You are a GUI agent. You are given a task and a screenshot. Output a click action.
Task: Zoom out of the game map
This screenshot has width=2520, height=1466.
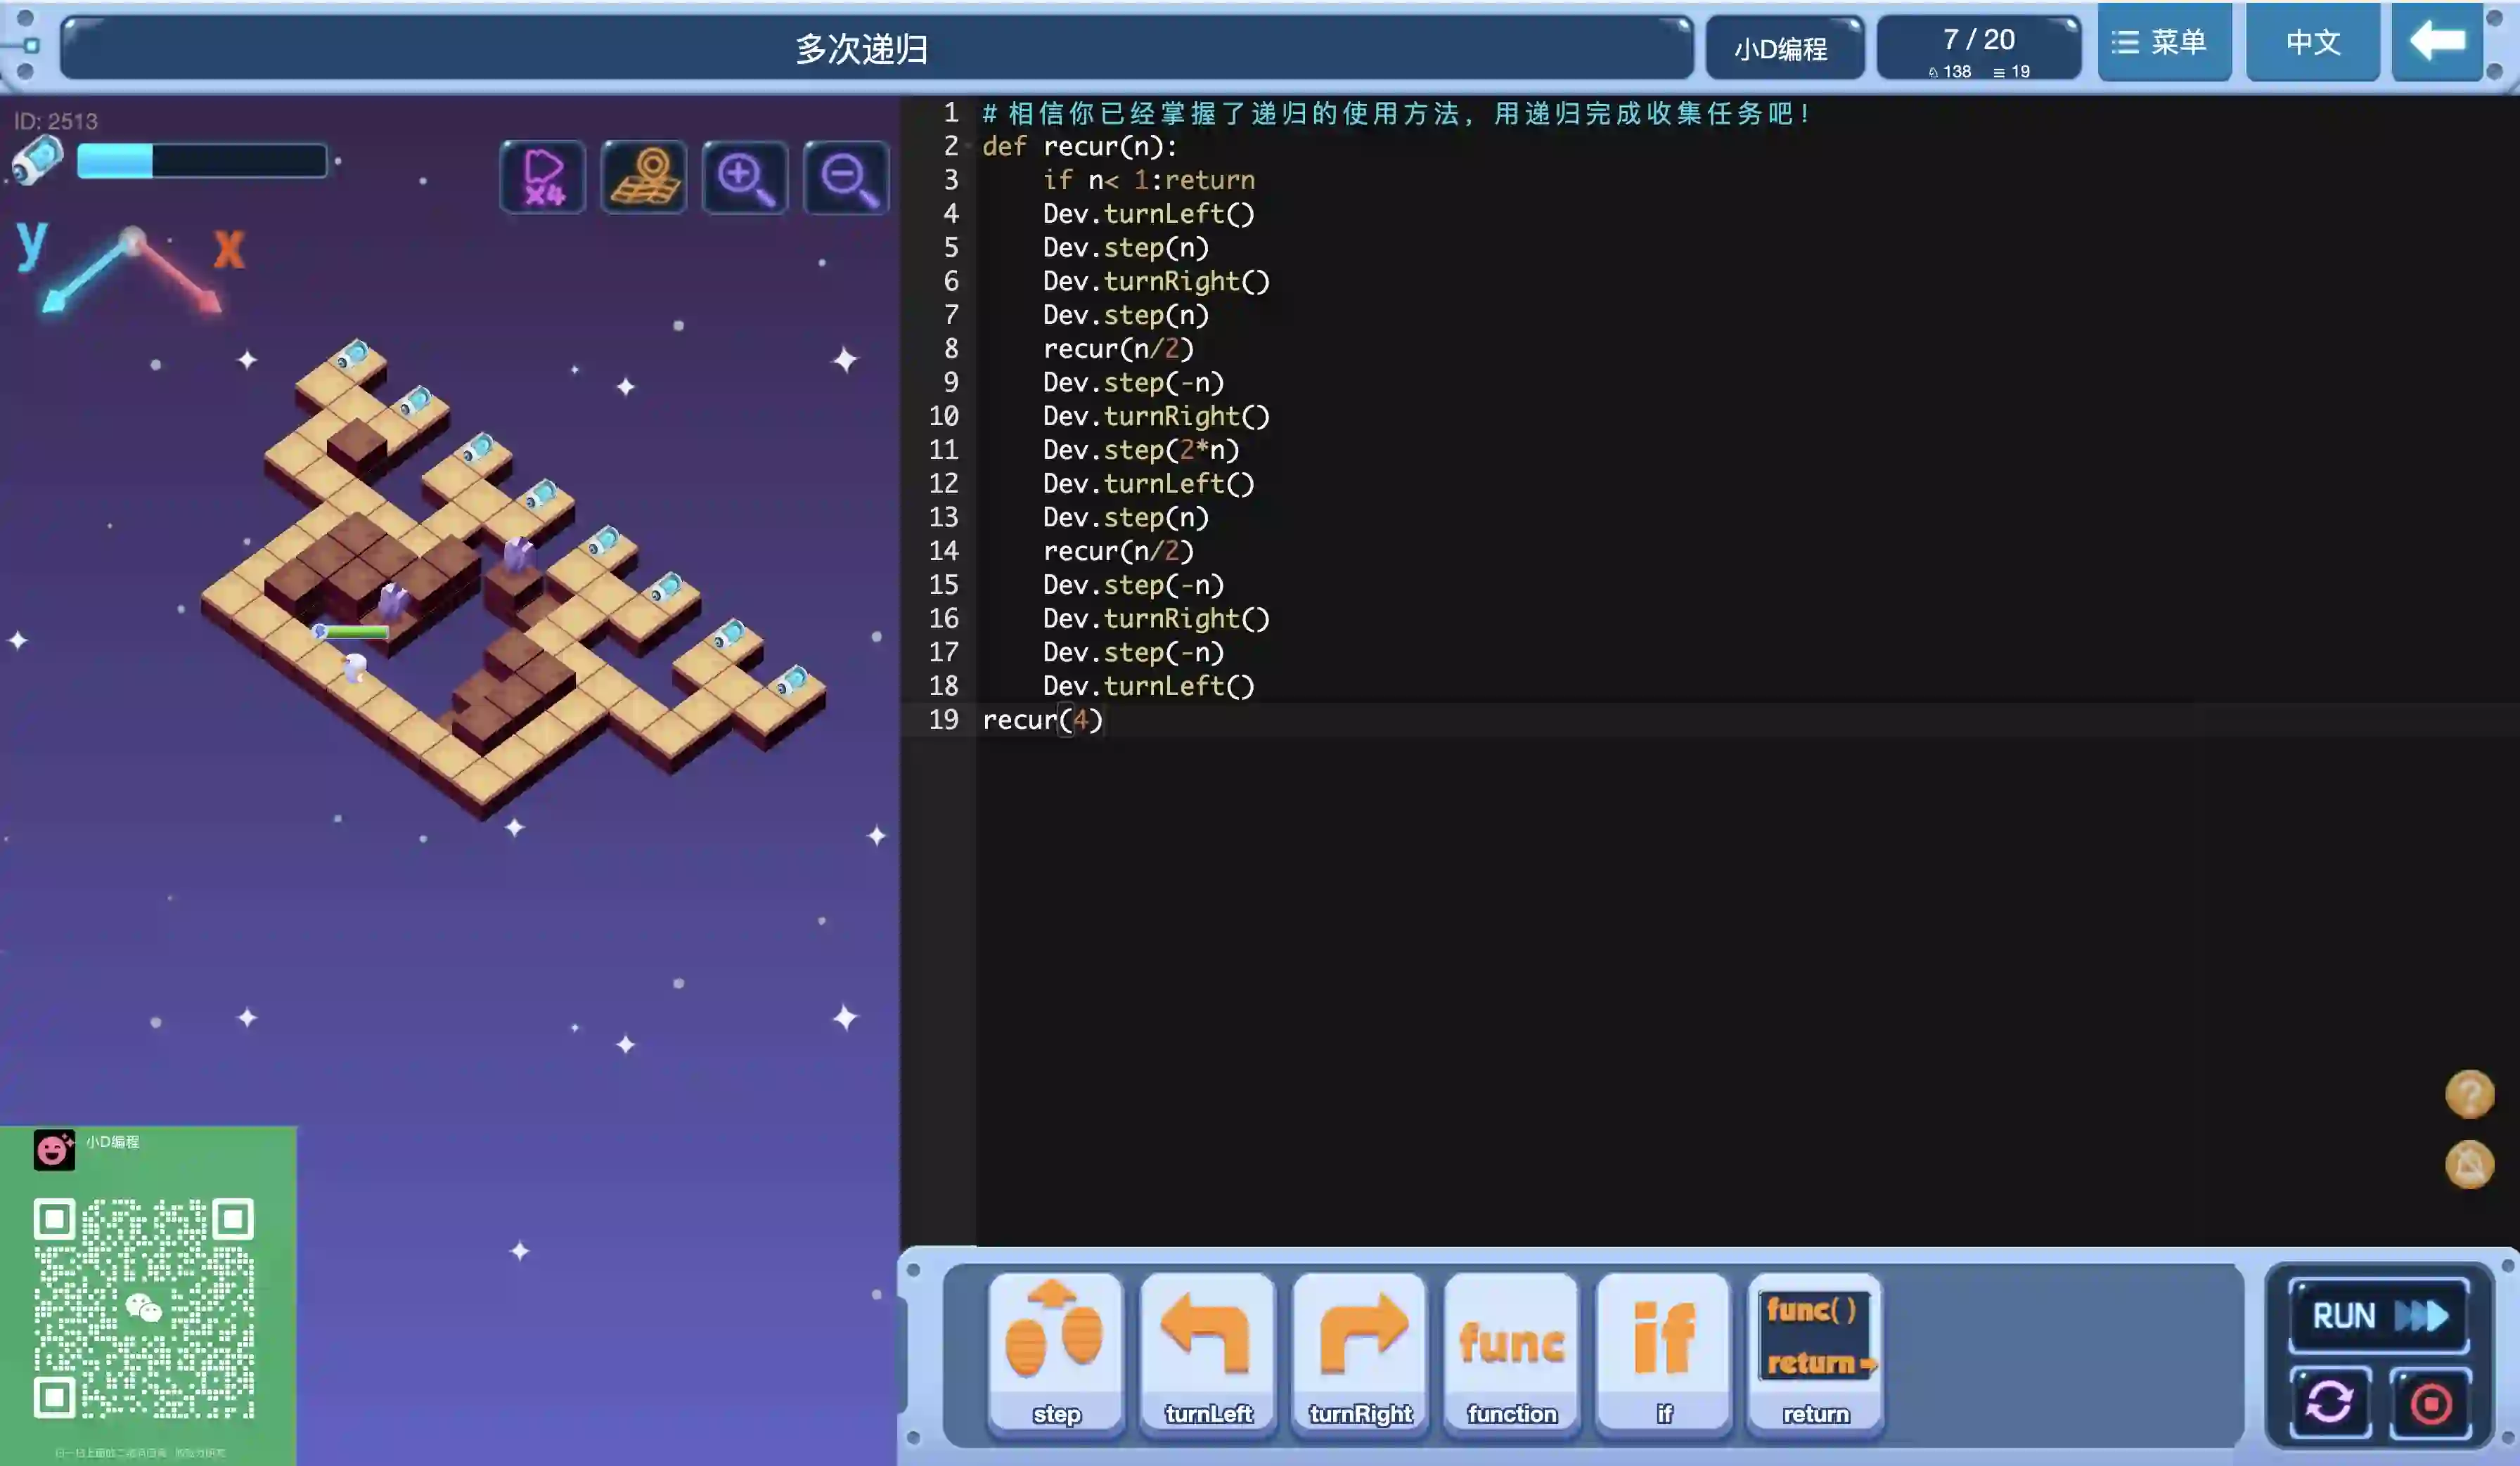coord(846,177)
